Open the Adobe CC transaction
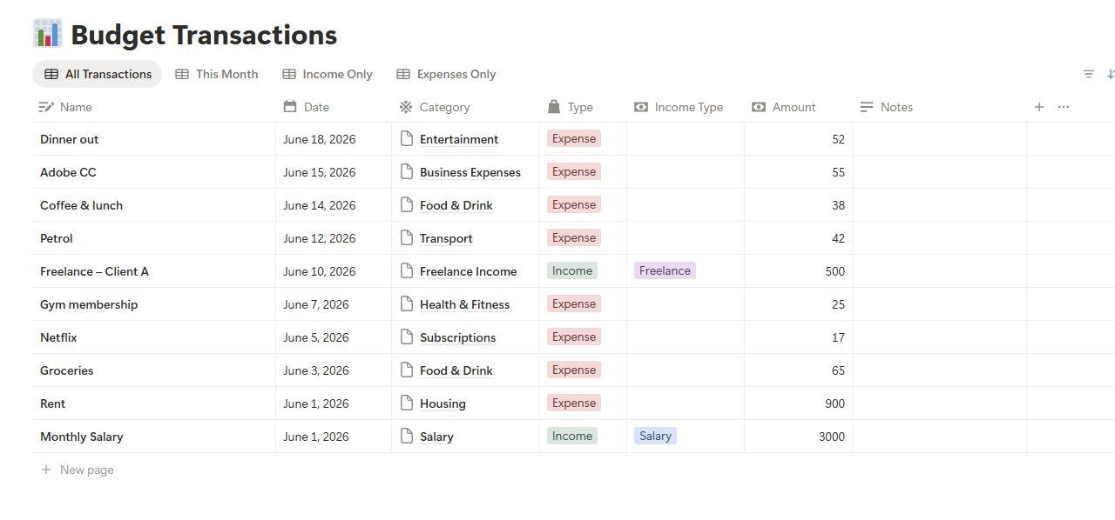 [x=68, y=172]
